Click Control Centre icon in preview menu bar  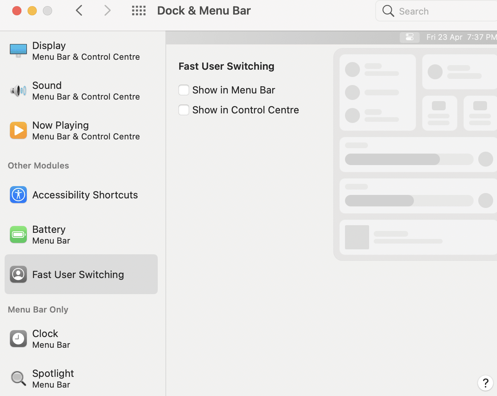[x=410, y=37]
